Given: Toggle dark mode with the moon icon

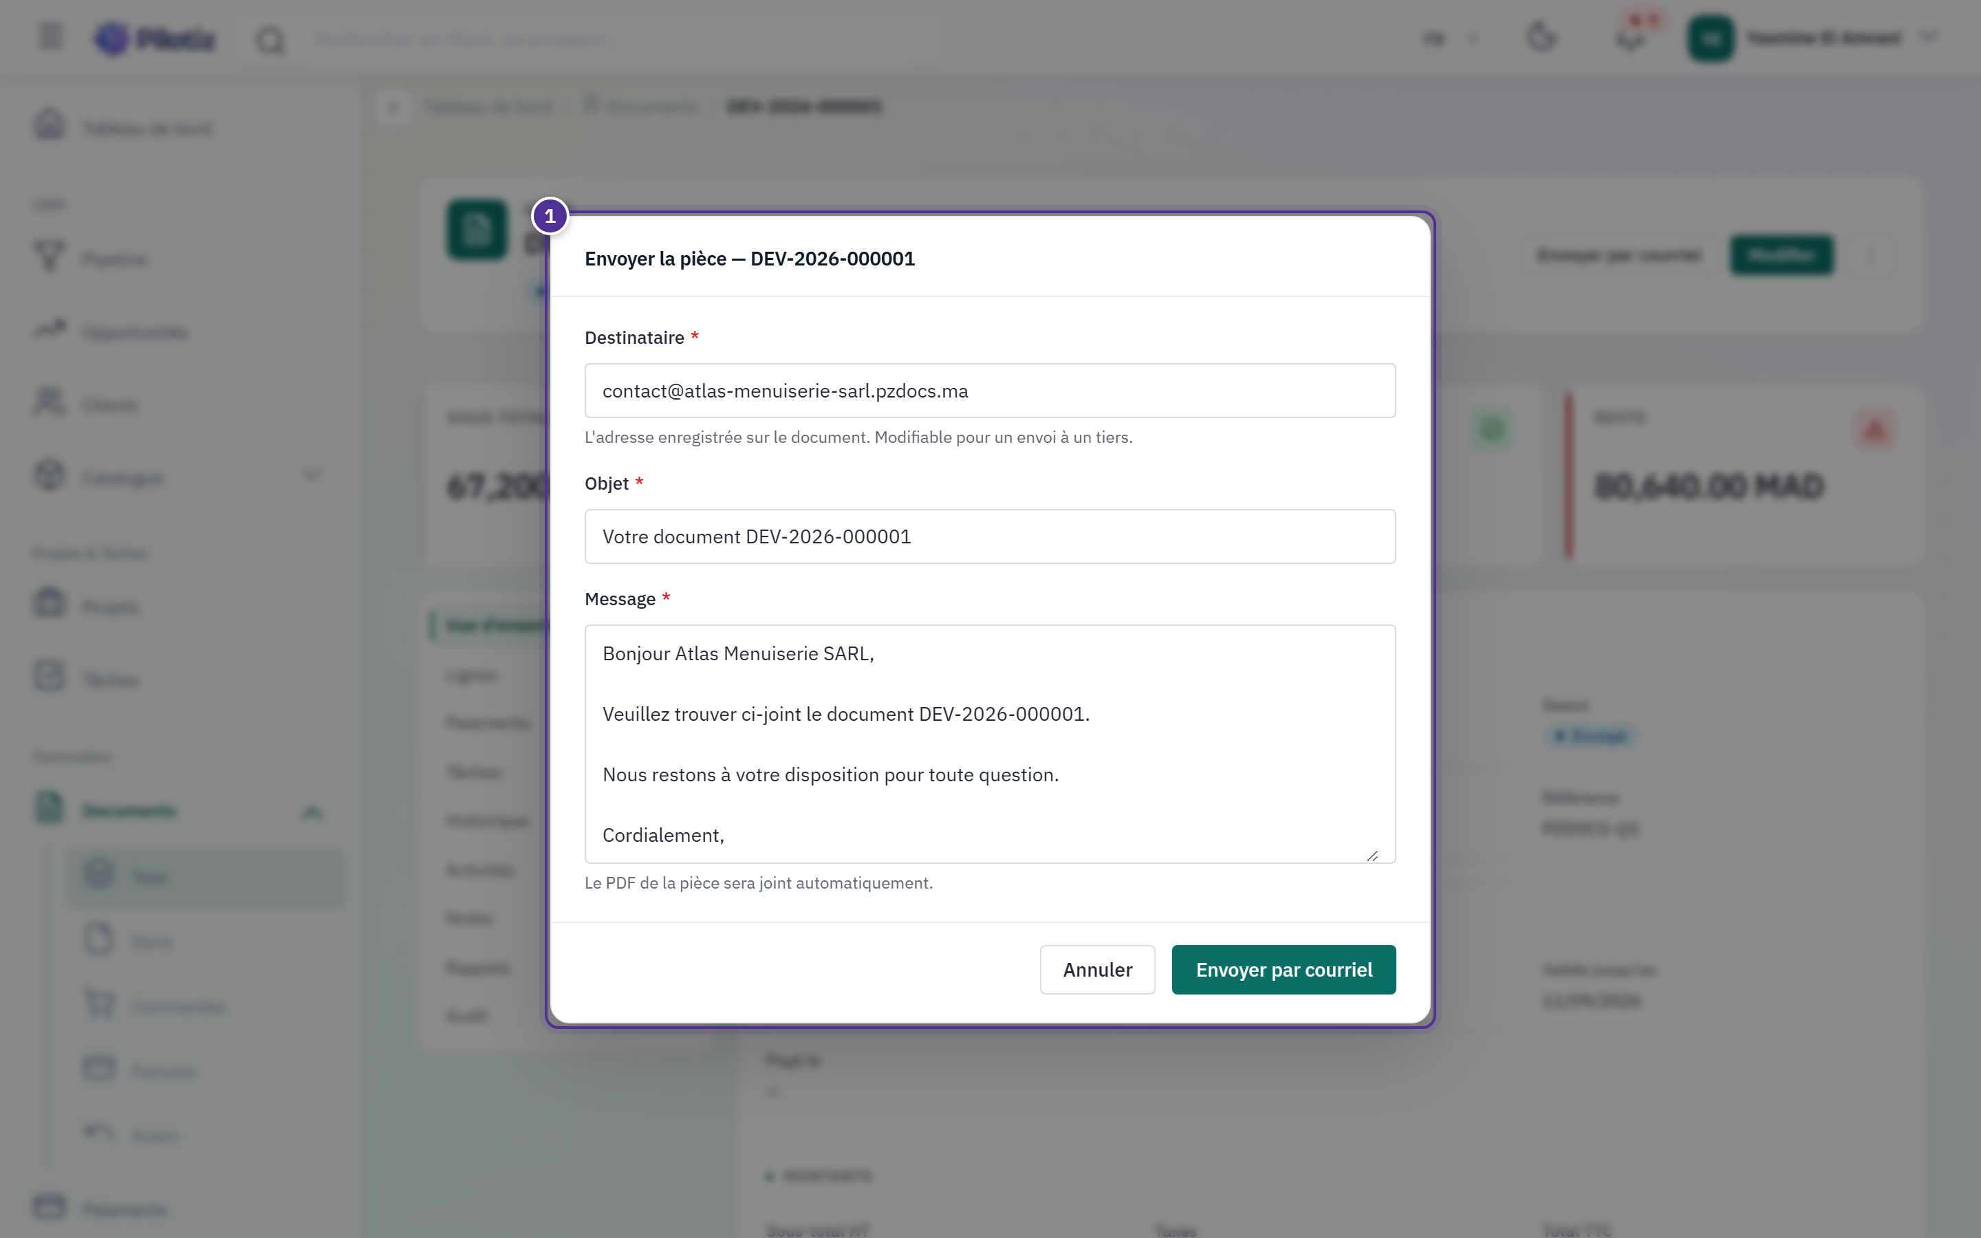Looking at the screenshot, I should click(x=1541, y=38).
